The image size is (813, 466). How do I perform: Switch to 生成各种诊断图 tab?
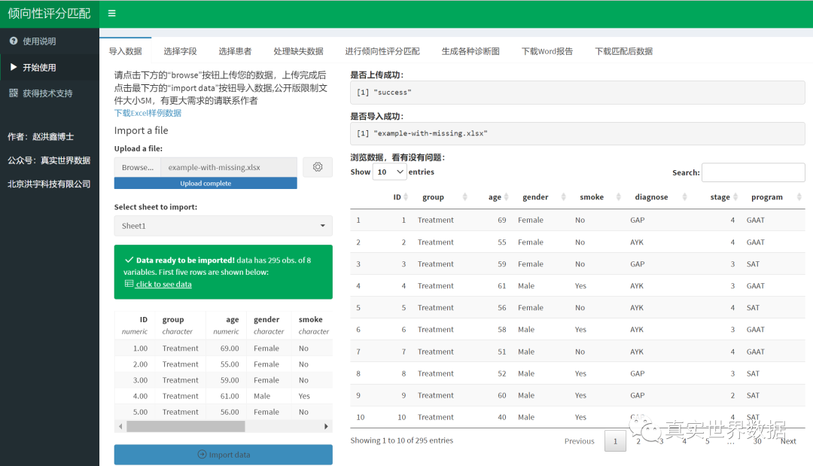(x=470, y=51)
